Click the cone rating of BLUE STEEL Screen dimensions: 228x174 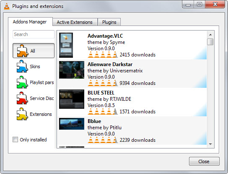click(103, 112)
